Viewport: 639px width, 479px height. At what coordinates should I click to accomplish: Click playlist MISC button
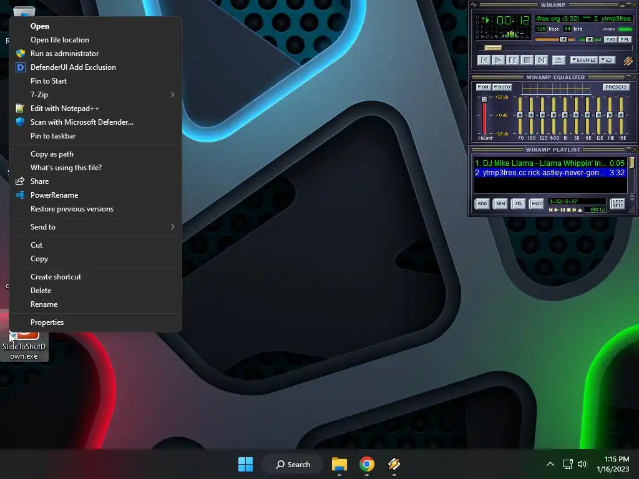pos(537,204)
